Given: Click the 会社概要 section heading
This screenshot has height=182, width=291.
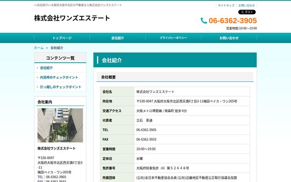Looking at the screenshot, I should (x=108, y=77).
